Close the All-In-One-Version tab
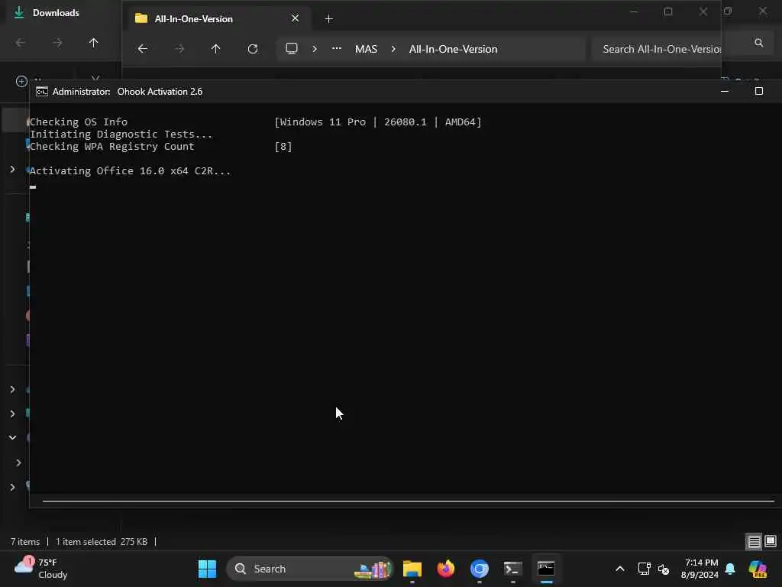Viewport: 782px width, 587px height. [296, 18]
